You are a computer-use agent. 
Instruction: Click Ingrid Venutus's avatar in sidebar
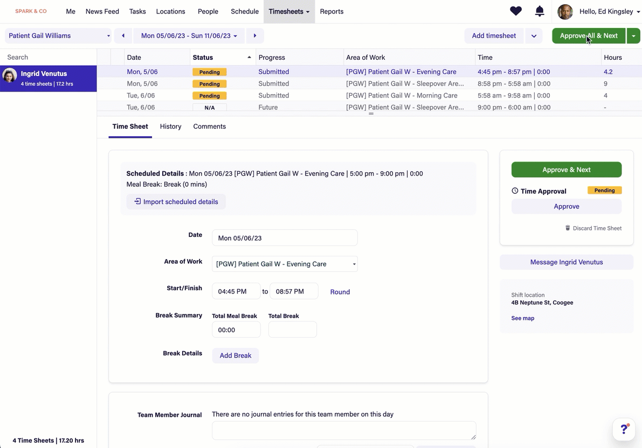tap(10, 75)
